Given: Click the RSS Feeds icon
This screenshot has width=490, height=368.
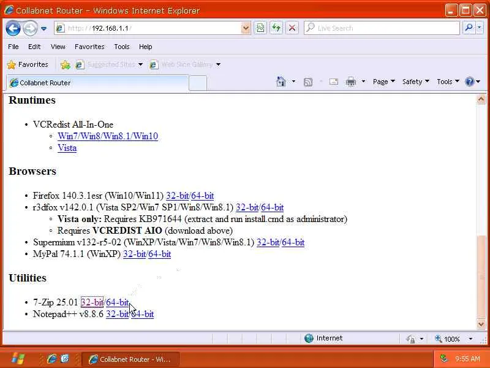Looking at the screenshot, I should click(x=308, y=82).
